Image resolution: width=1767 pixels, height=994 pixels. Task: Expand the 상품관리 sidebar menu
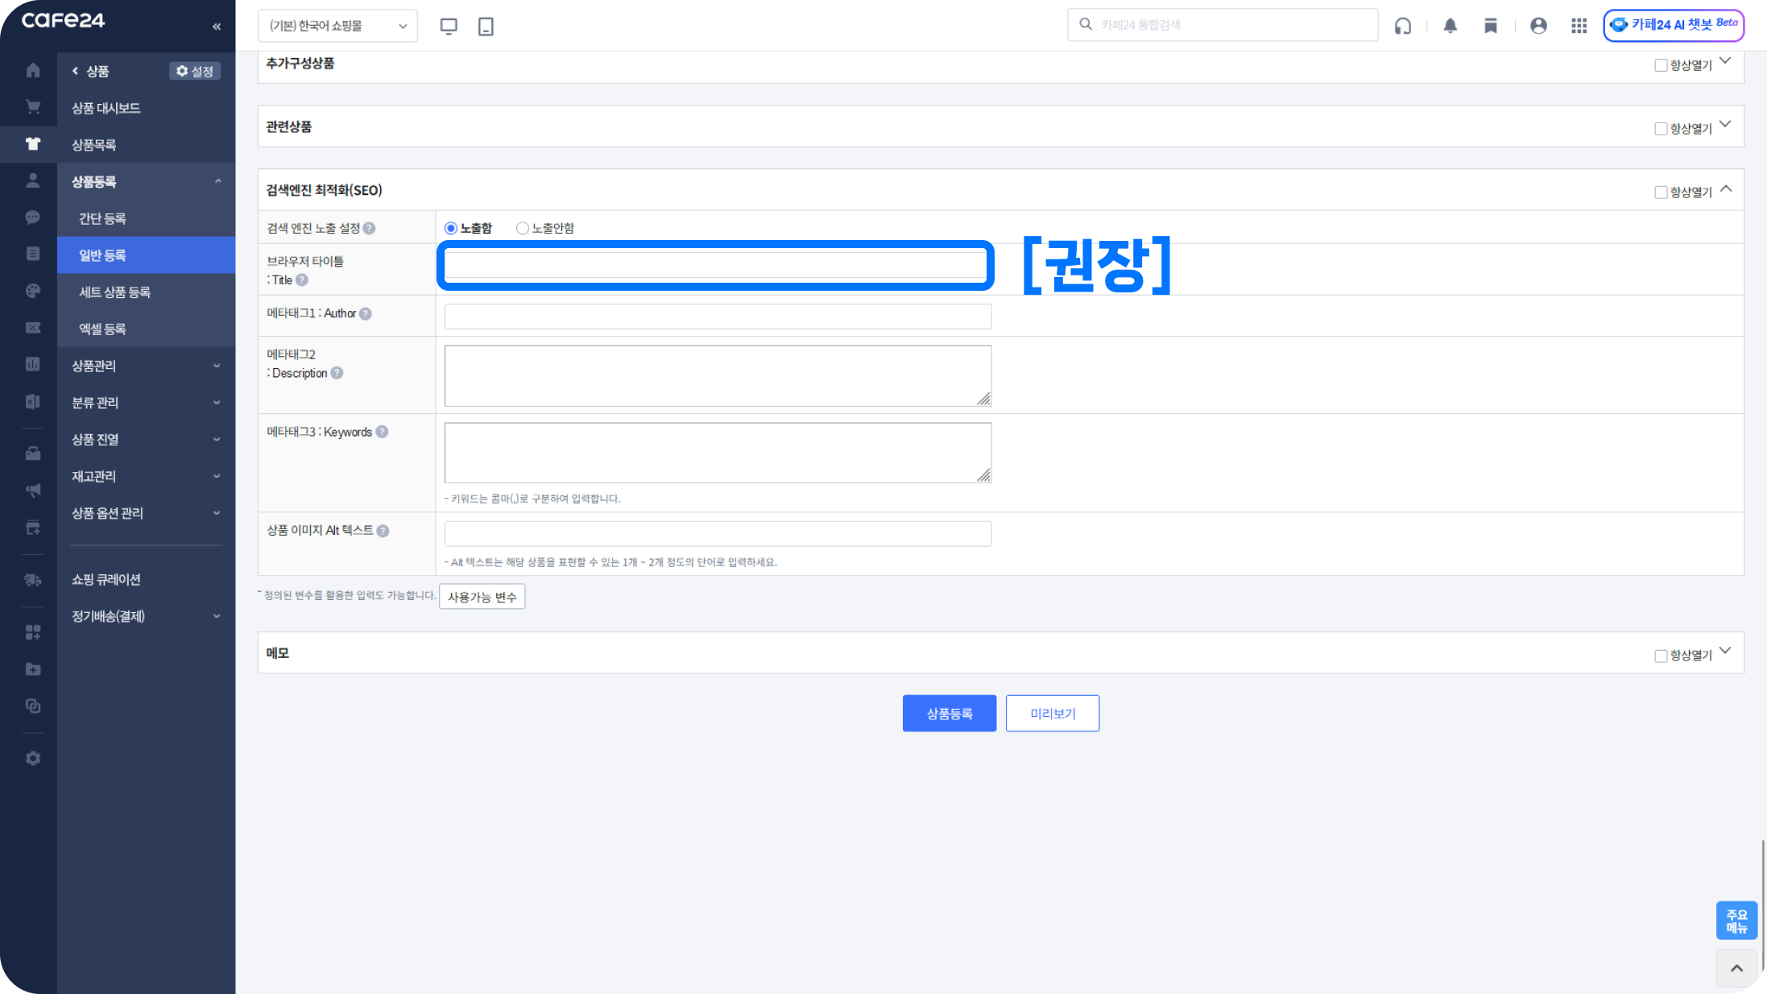145,366
